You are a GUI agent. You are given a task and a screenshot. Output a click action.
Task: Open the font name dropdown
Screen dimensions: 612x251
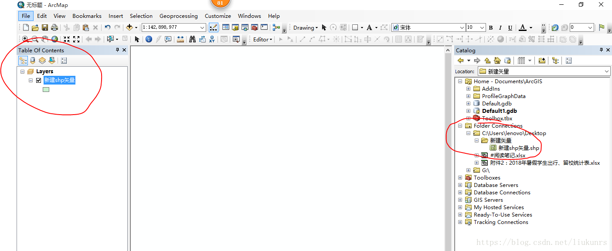click(462, 27)
